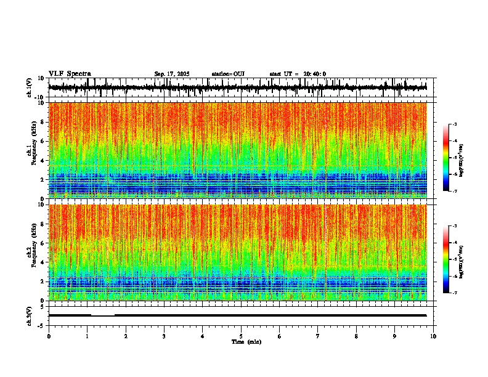
Task: Click time axis tick label "8"
Action: tap(356, 336)
